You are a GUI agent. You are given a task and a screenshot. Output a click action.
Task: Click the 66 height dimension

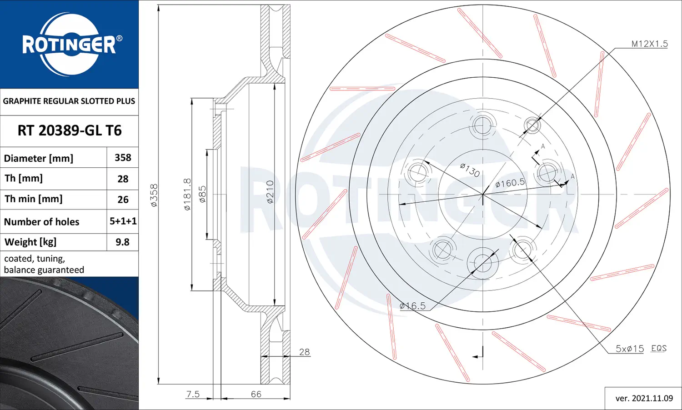click(x=256, y=394)
